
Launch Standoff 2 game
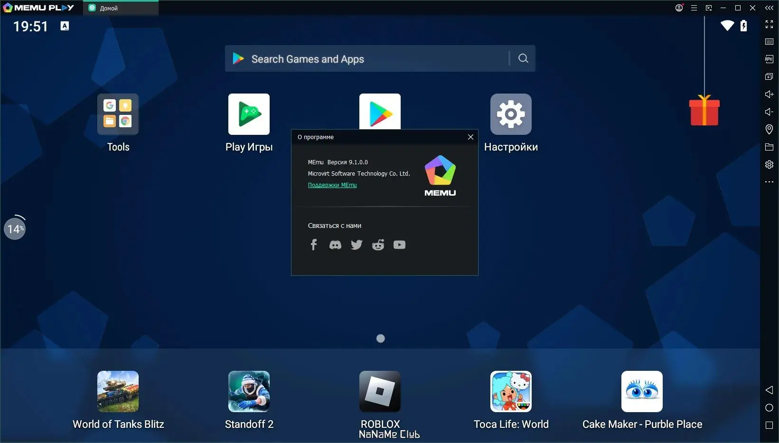click(x=249, y=391)
